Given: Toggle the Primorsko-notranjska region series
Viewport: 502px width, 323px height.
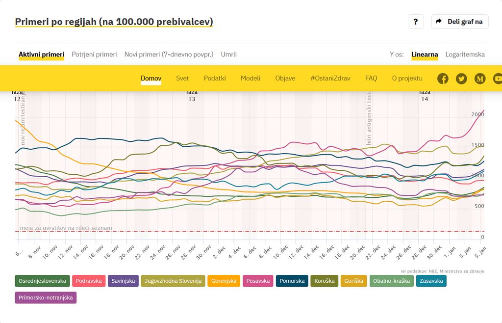Looking at the screenshot, I should [x=46, y=297].
